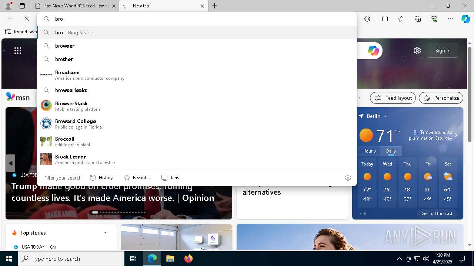Select the Broadcom suggestion

coord(197,75)
